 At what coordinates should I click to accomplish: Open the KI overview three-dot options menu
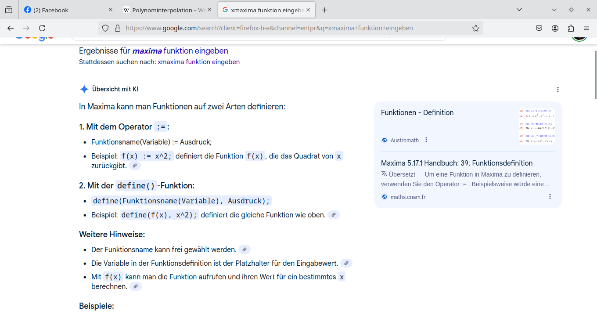click(558, 90)
